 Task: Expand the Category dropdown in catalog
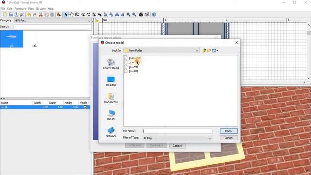(89, 21)
